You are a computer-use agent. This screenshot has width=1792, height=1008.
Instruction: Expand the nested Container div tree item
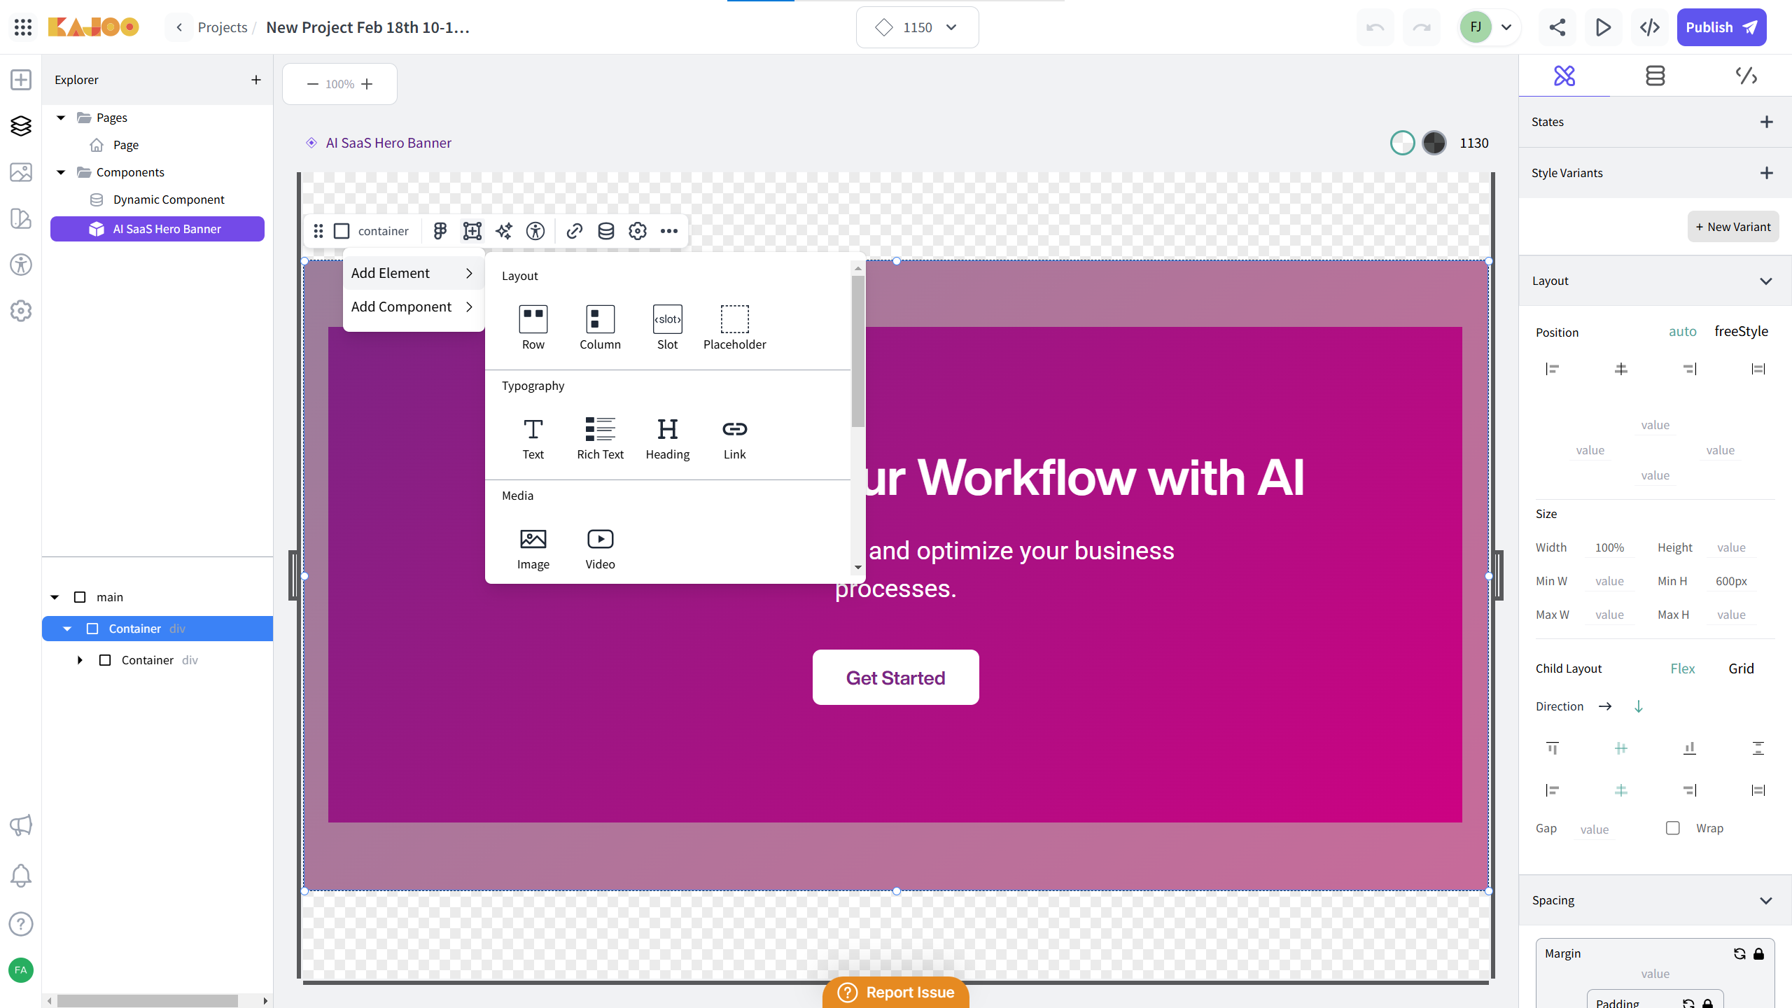tap(80, 660)
